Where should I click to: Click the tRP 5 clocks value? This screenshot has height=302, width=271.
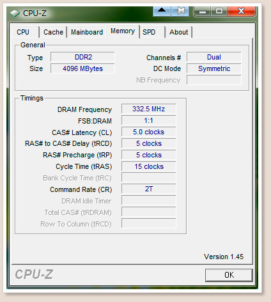(149, 155)
